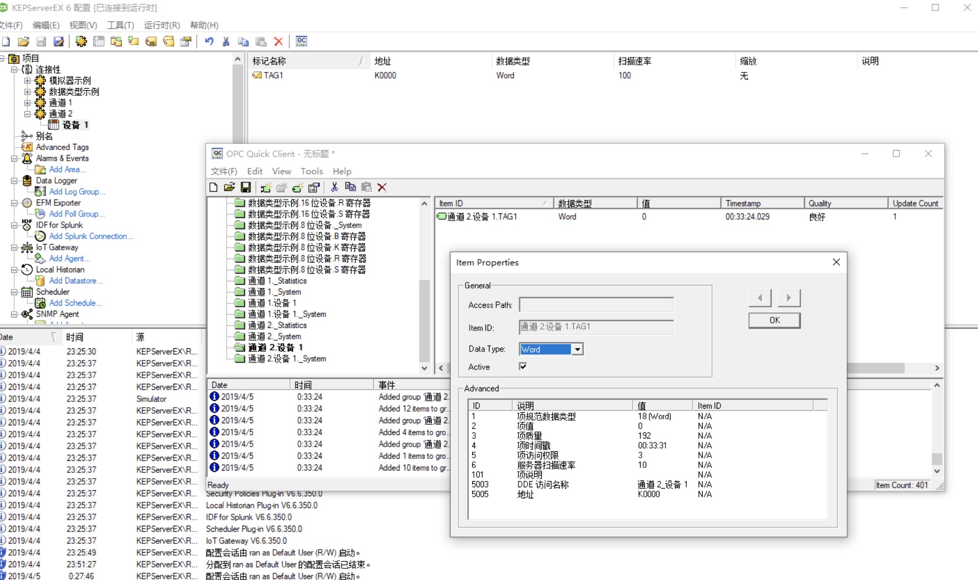978x580 pixels.
Task: Click previous item arrow button in Item Properties
Action: pyautogui.click(x=760, y=298)
